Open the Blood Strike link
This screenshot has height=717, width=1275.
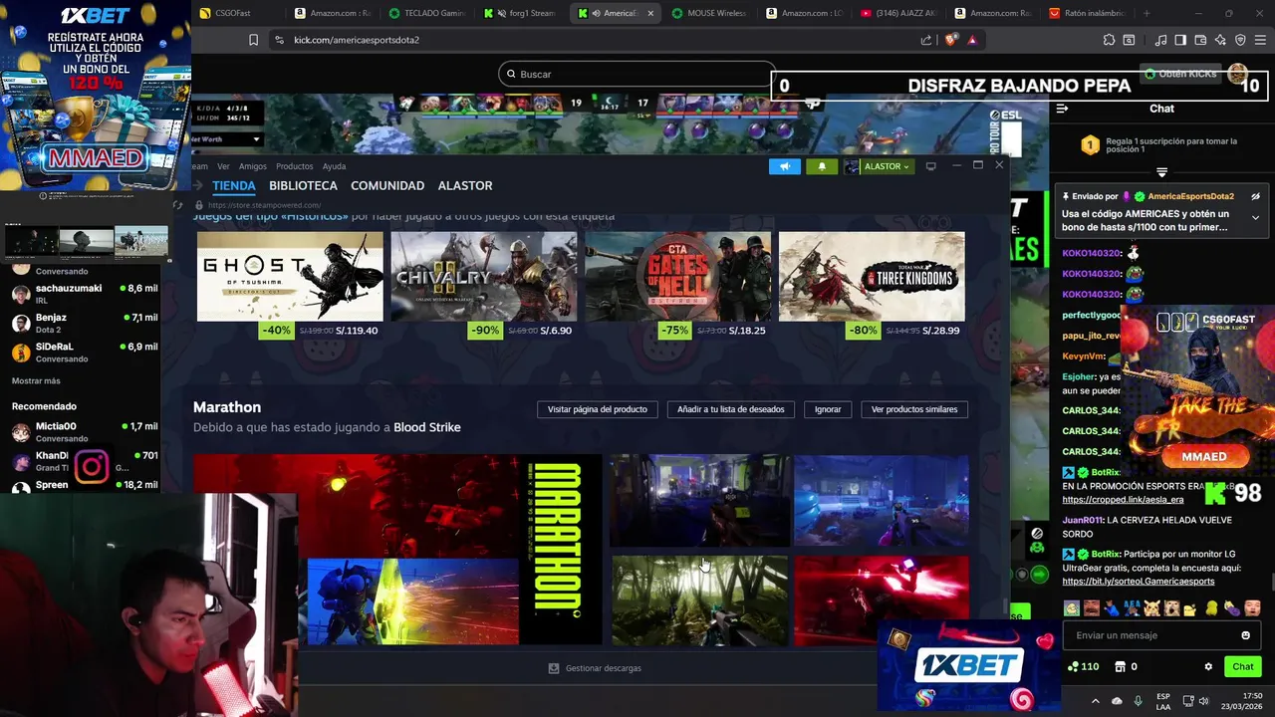click(426, 427)
